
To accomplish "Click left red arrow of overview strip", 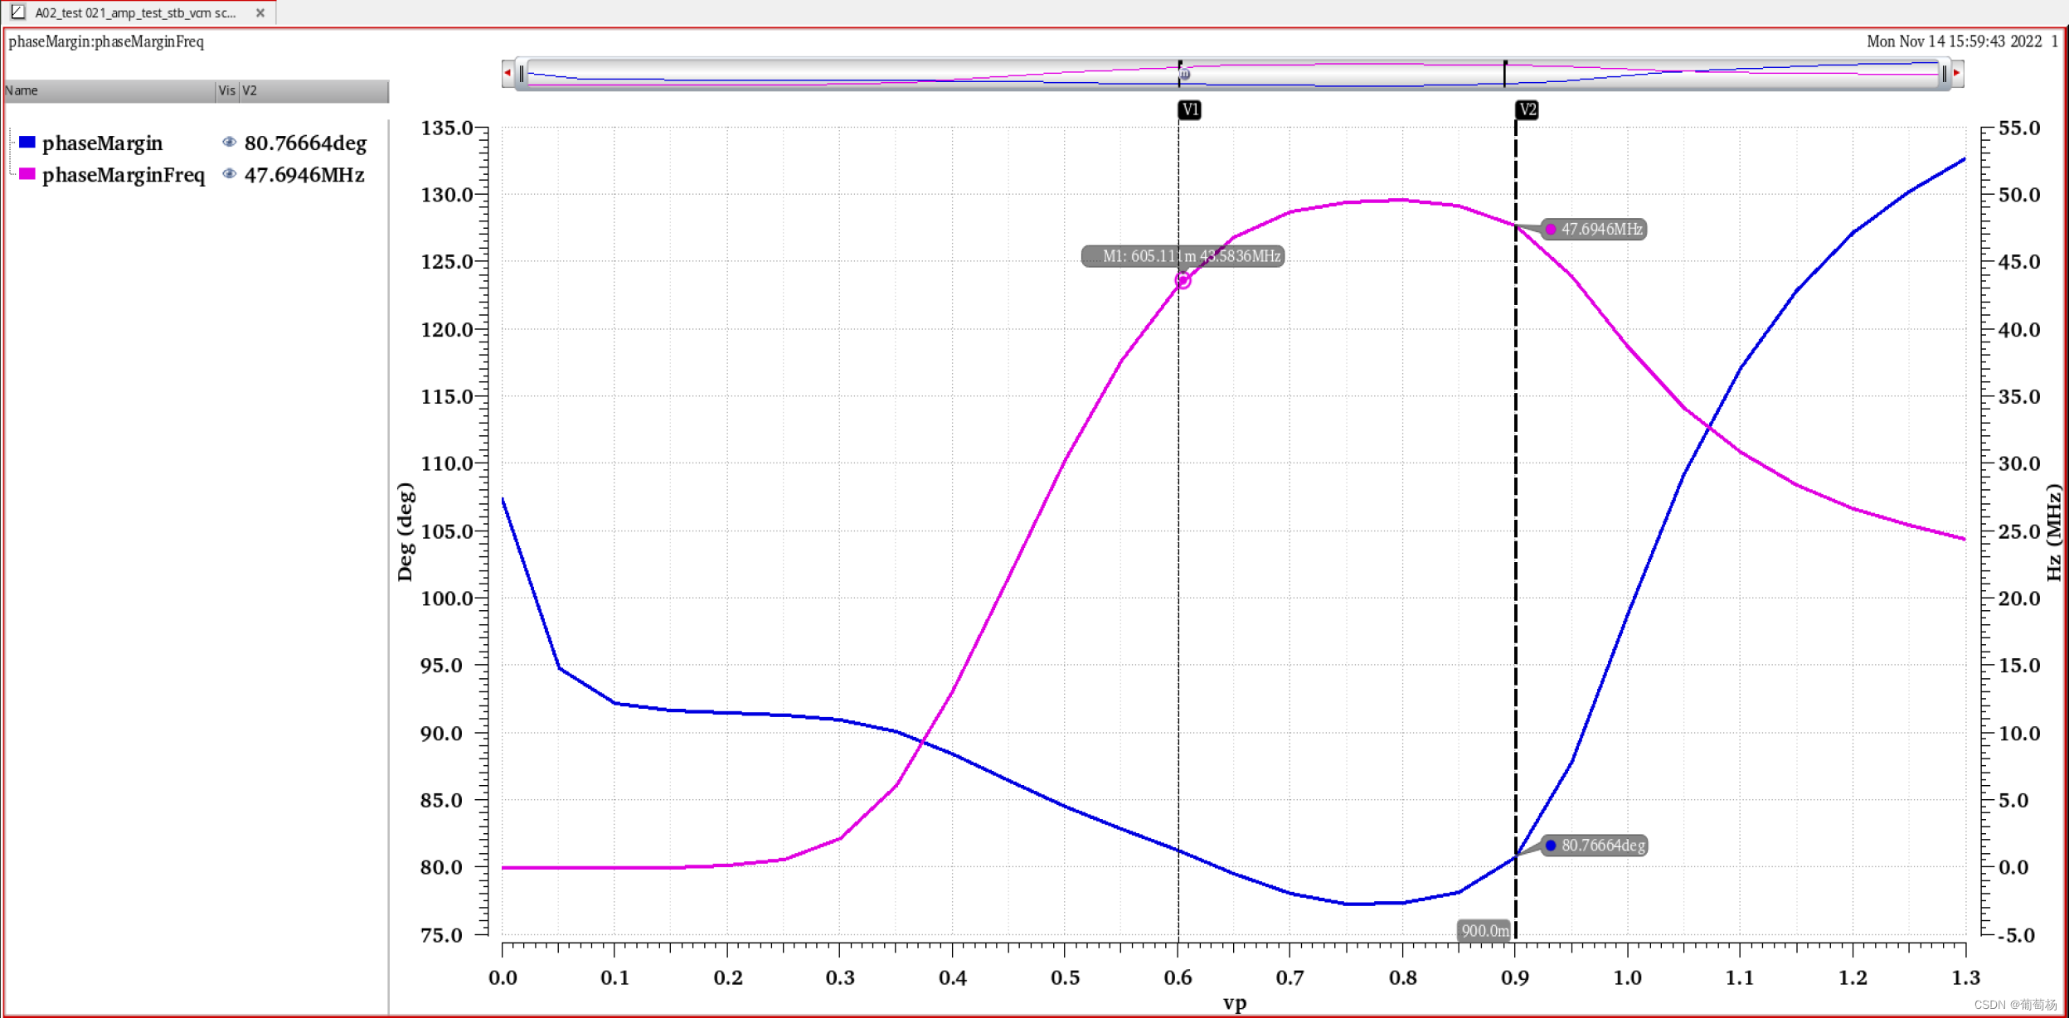I will 508,73.
